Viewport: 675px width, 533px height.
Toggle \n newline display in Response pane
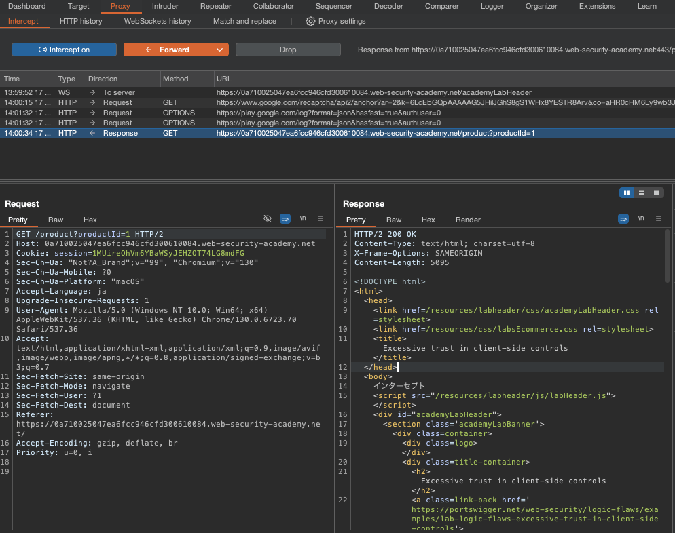click(x=641, y=218)
